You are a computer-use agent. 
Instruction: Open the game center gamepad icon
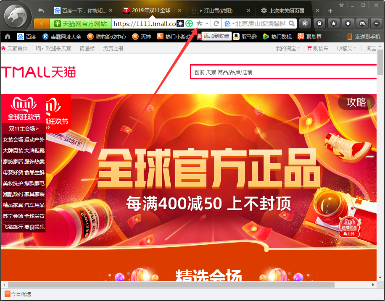(x=362, y=24)
